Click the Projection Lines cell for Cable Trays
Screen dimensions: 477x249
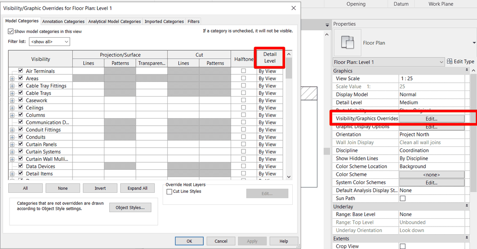(88, 93)
